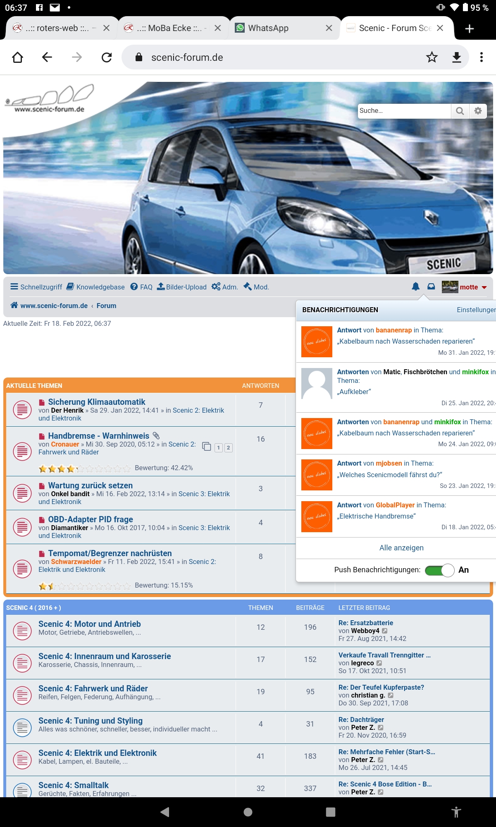496x827 pixels.
Task: Open mjobsen reply about Scenicmodell
Action: click(396, 475)
